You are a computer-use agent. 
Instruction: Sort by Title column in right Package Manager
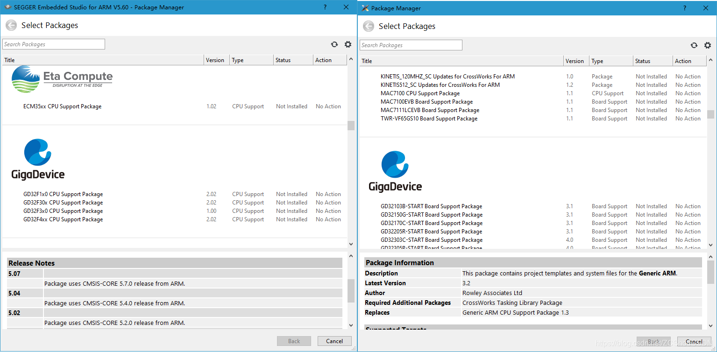pyautogui.click(x=461, y=61)
